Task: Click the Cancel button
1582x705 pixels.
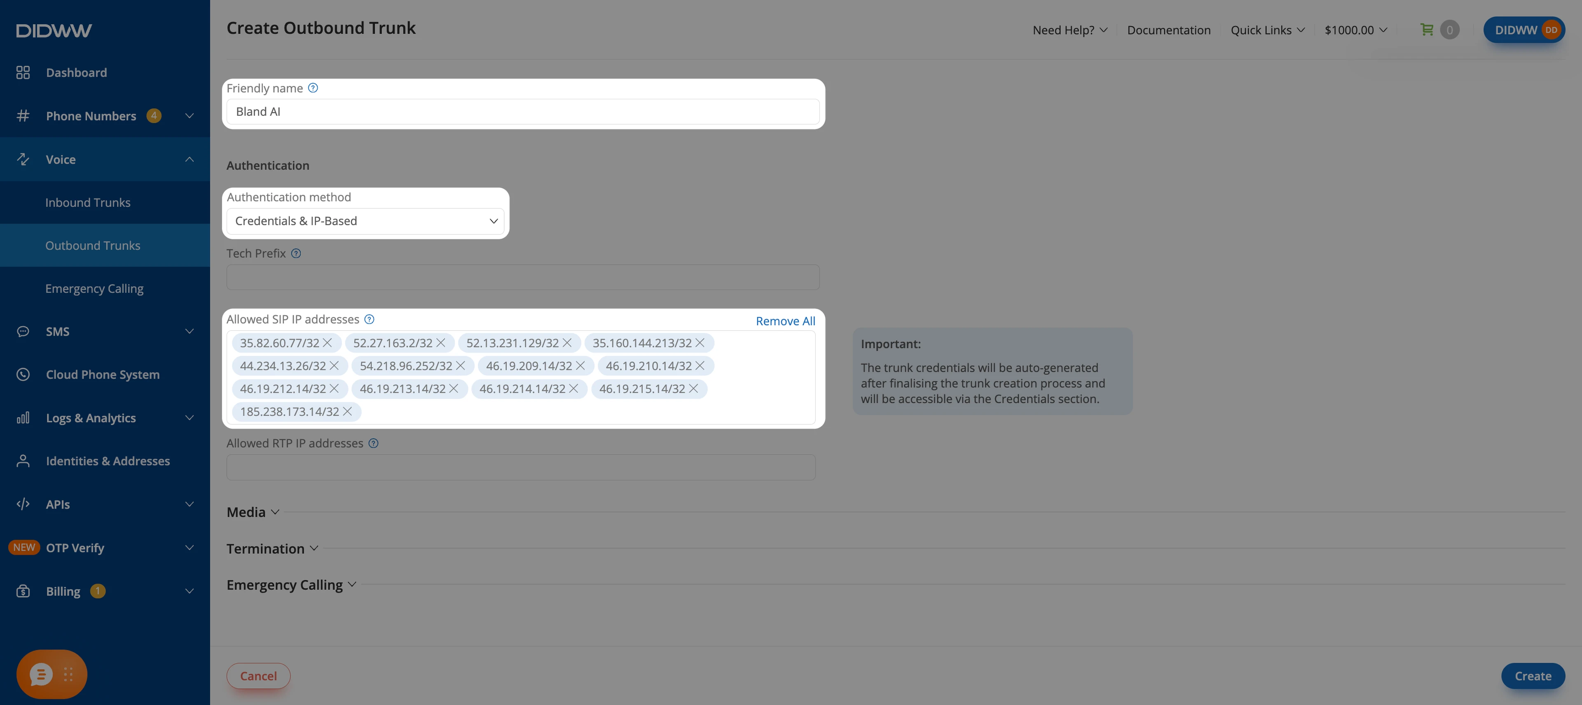Action: (258, 675)
